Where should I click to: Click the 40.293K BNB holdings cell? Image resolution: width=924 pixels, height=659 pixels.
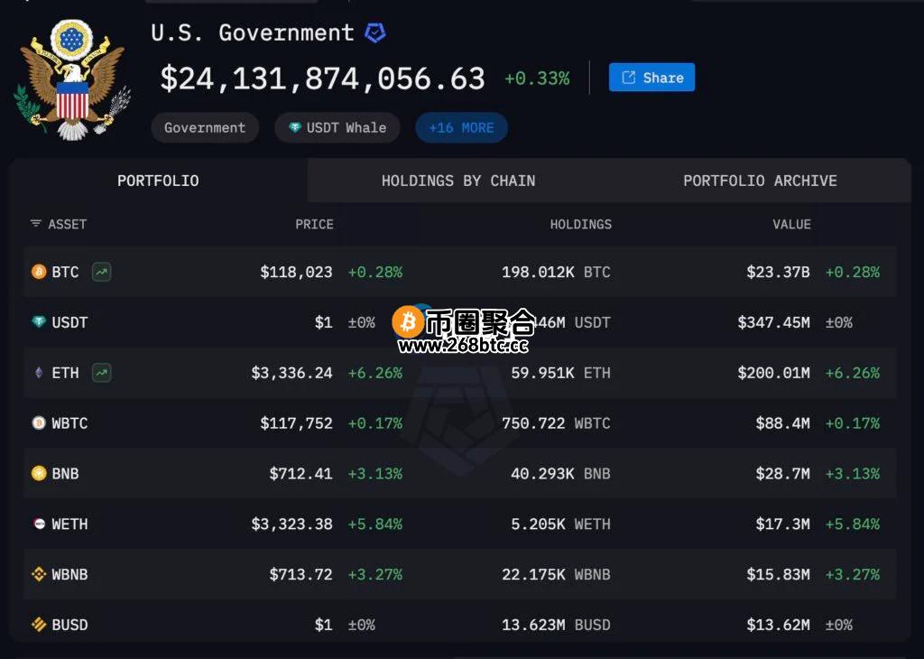tap(560, 473)
